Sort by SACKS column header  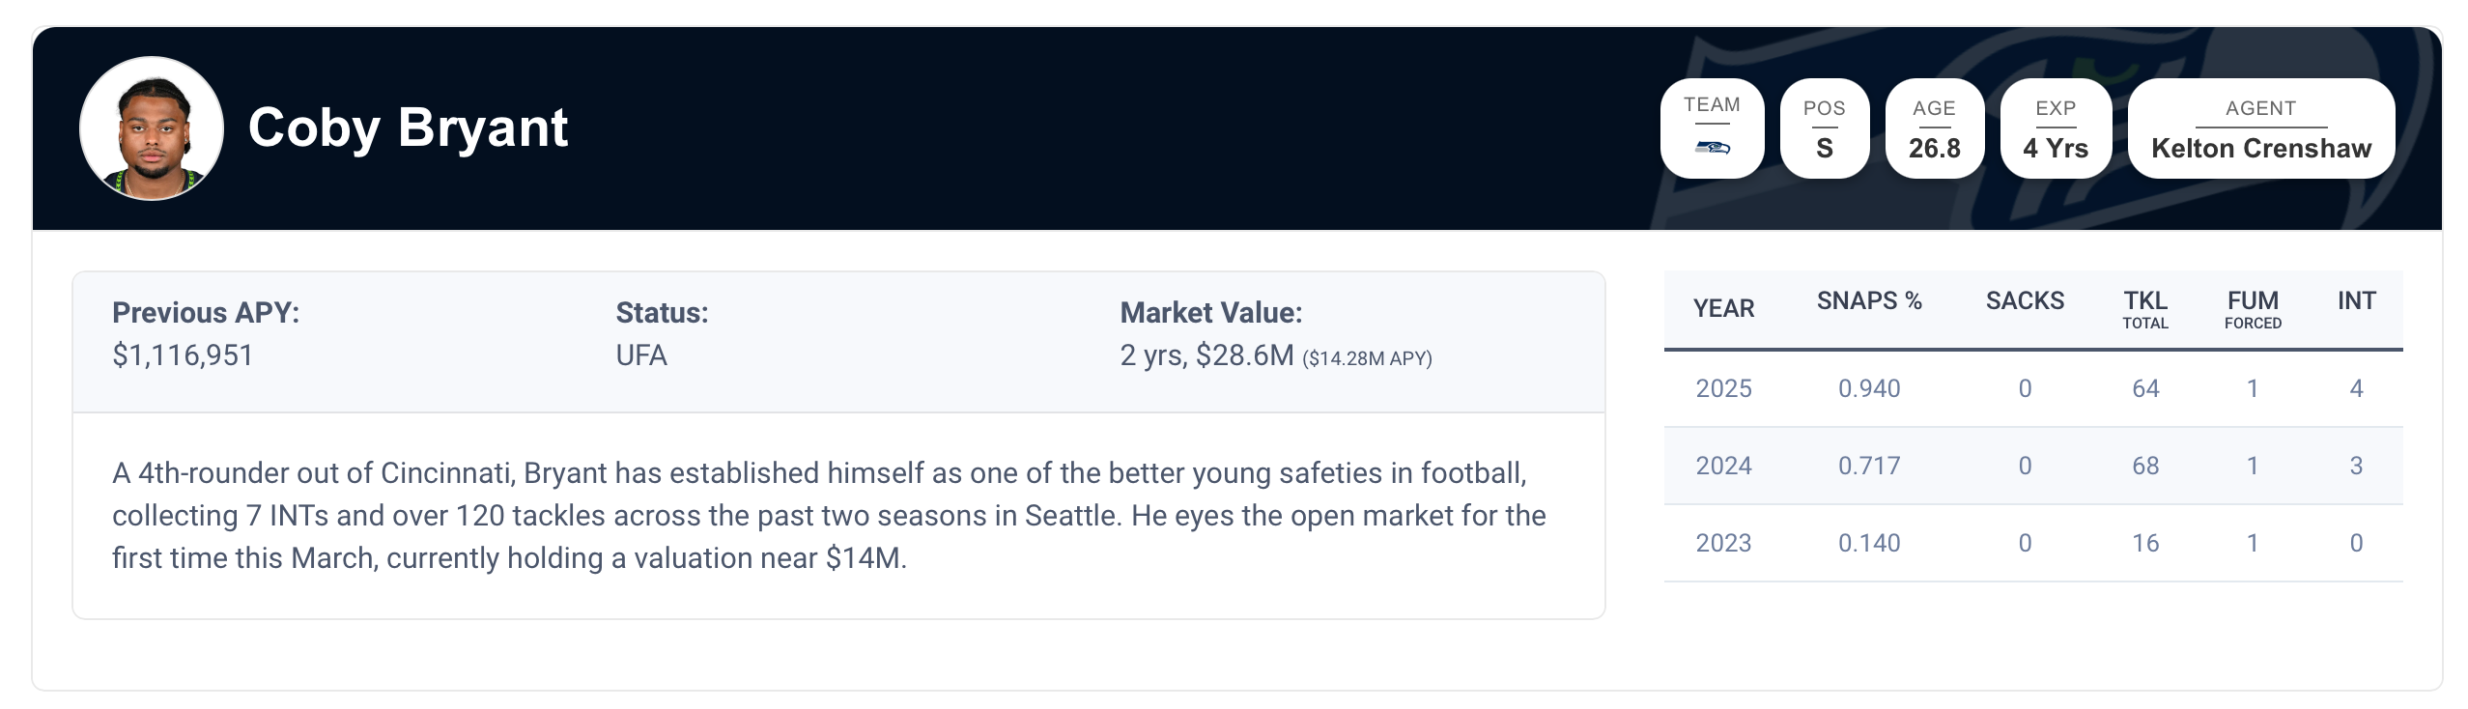click(2025, 301)
